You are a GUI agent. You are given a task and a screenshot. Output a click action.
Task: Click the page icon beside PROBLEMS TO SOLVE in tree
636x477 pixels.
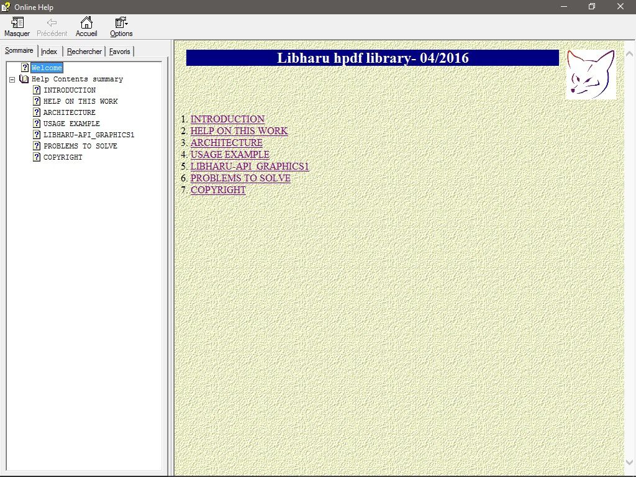click(37, 145)
